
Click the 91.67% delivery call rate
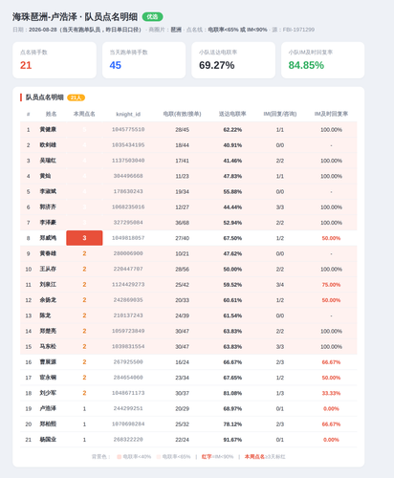232,440
